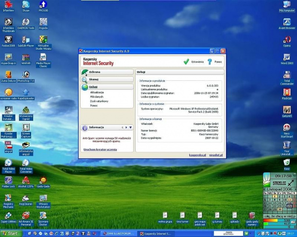Open WinRAR desktop icon
The width and height of the screenshot is (297, 237).
[26, 59]
